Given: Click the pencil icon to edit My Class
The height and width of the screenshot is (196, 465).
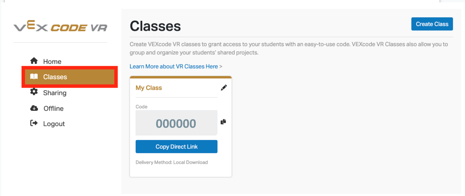Looking at the screenshot, I should point(224,87).
